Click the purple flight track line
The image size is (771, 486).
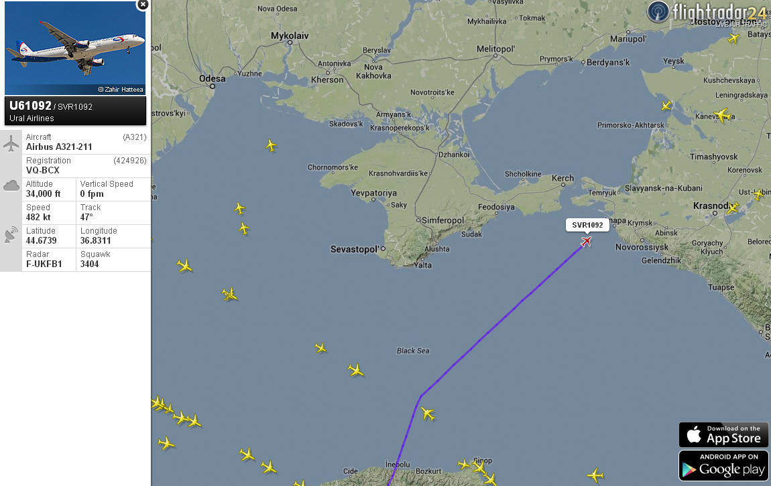pos(502,319)
